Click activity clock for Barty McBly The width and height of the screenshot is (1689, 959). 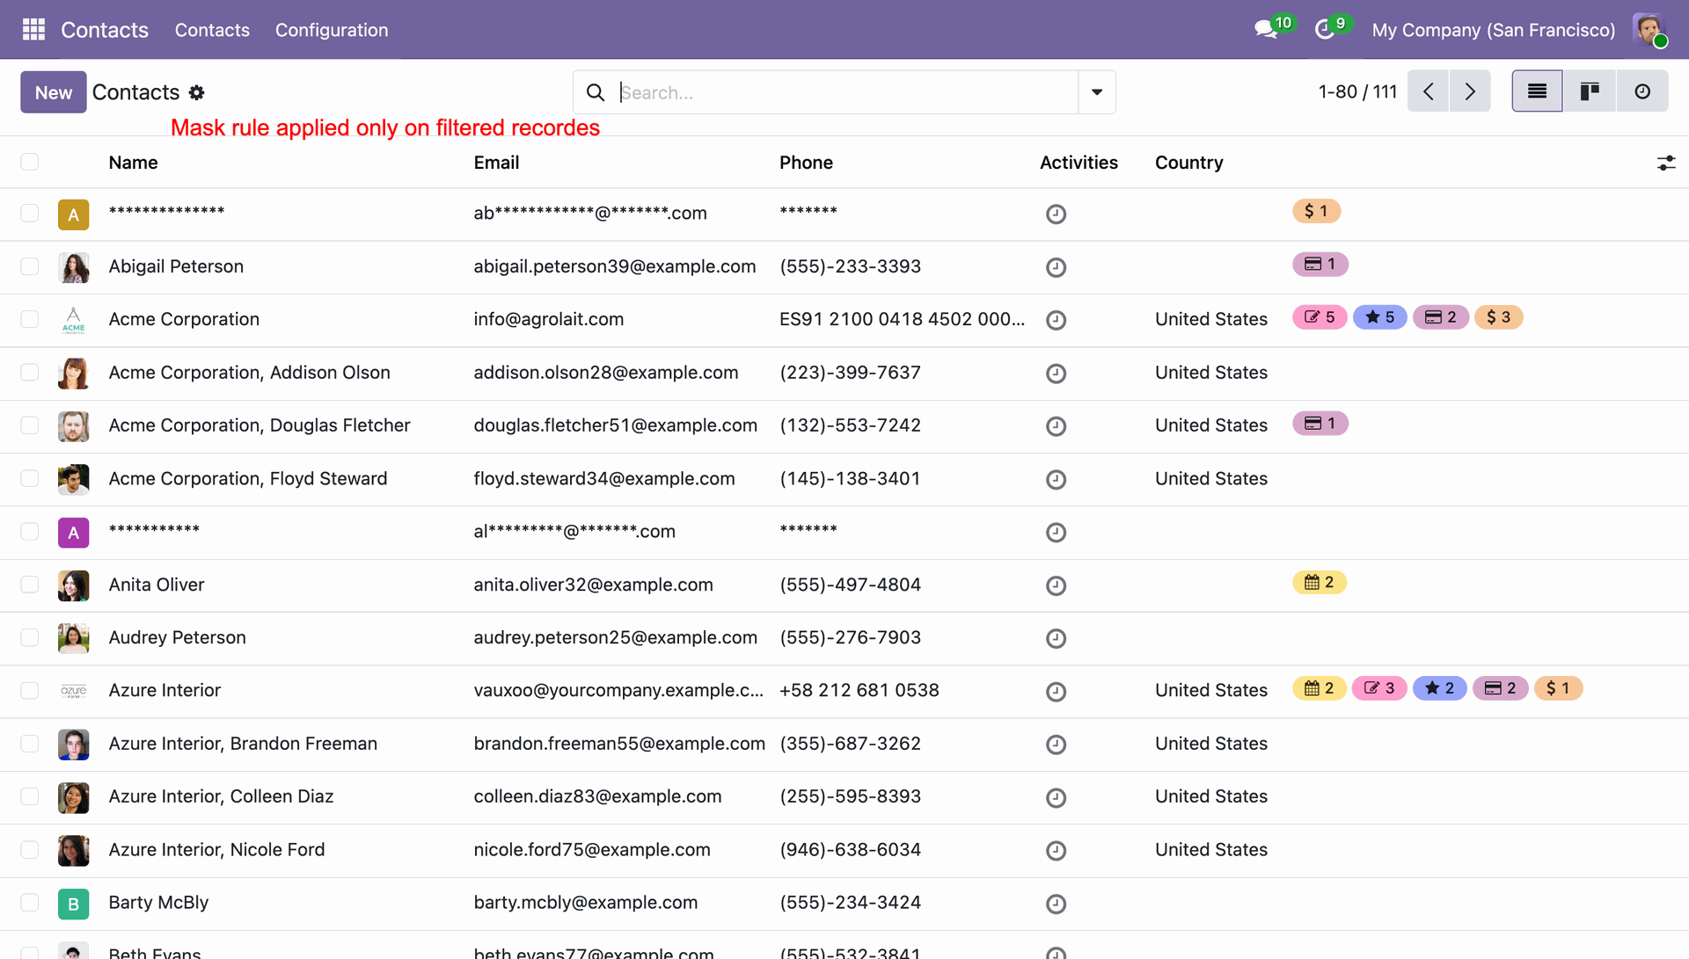1056,904
